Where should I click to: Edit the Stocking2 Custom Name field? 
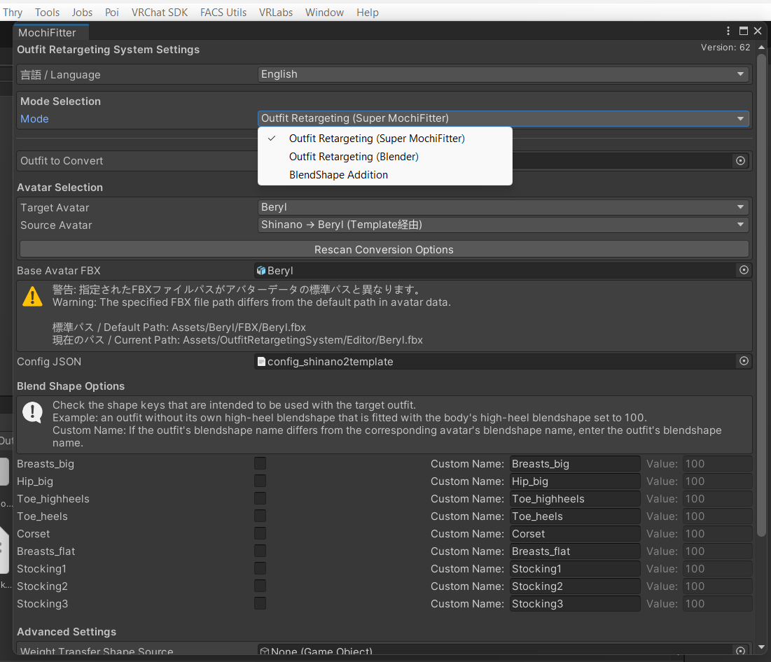[x=575, y=586]
